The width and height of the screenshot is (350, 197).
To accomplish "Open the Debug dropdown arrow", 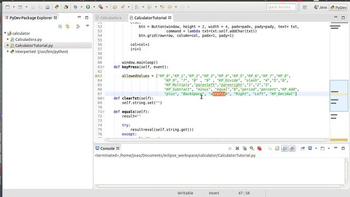I will (81, 7).
